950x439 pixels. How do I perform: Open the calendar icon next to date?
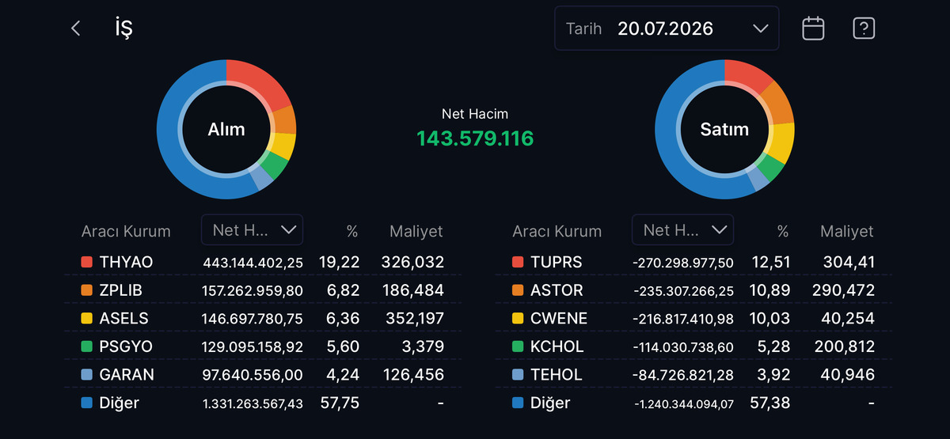[813, 28]
